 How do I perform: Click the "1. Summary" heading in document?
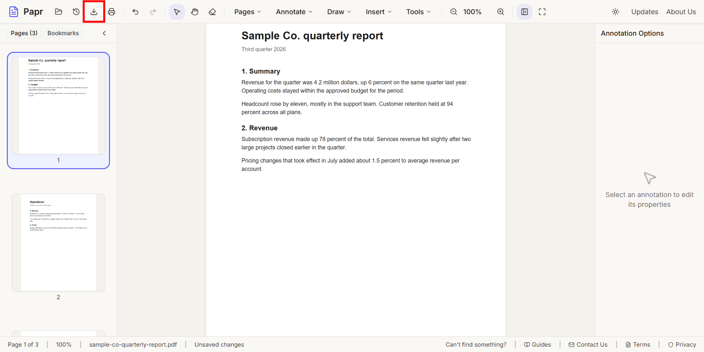(x=261, y=71)
